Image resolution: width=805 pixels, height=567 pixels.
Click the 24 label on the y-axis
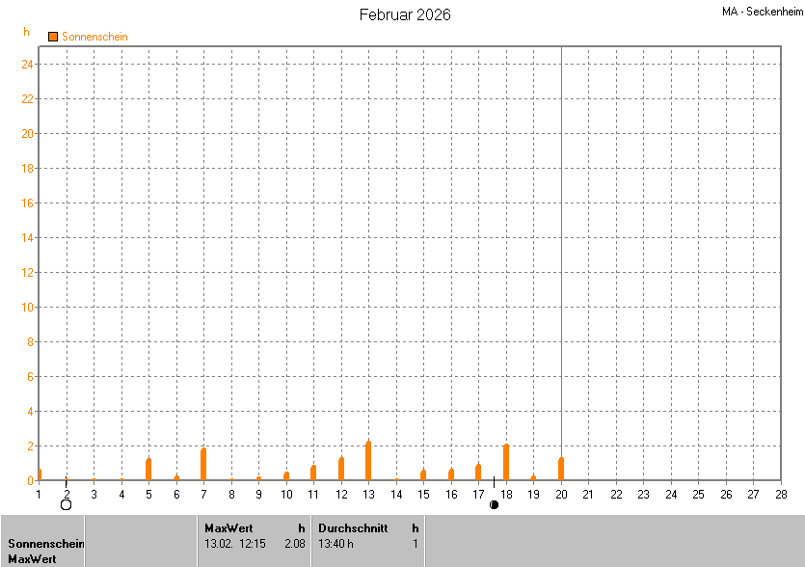coord(28,65)
